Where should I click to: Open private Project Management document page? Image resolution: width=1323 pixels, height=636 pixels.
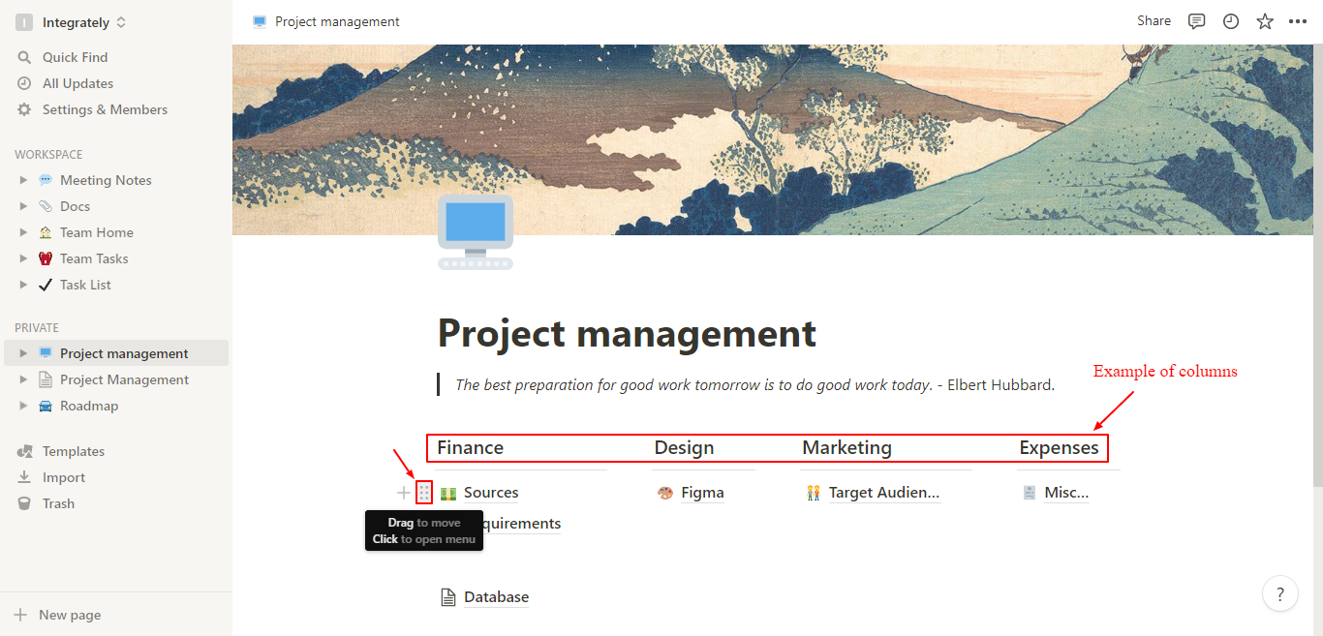coord(124,379)
